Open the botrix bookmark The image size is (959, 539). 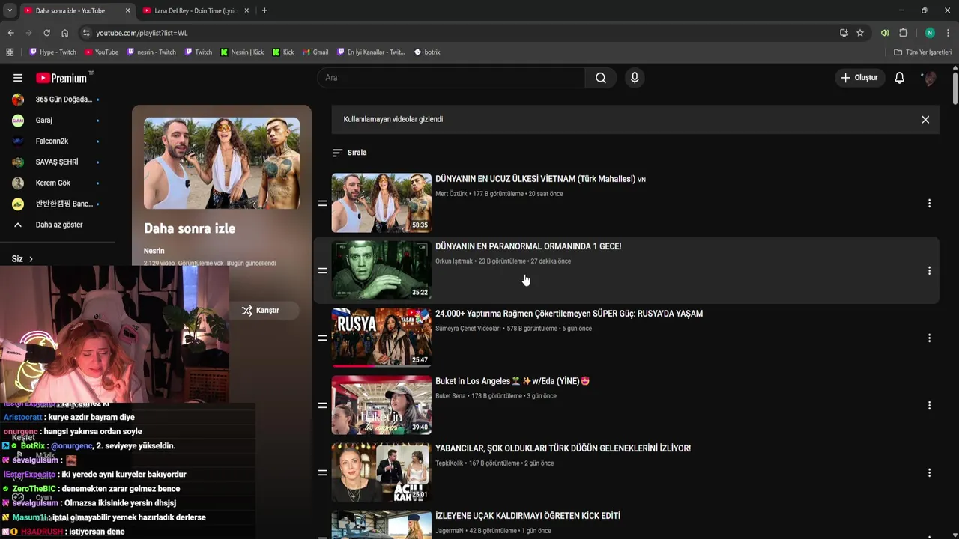point(427,52)
